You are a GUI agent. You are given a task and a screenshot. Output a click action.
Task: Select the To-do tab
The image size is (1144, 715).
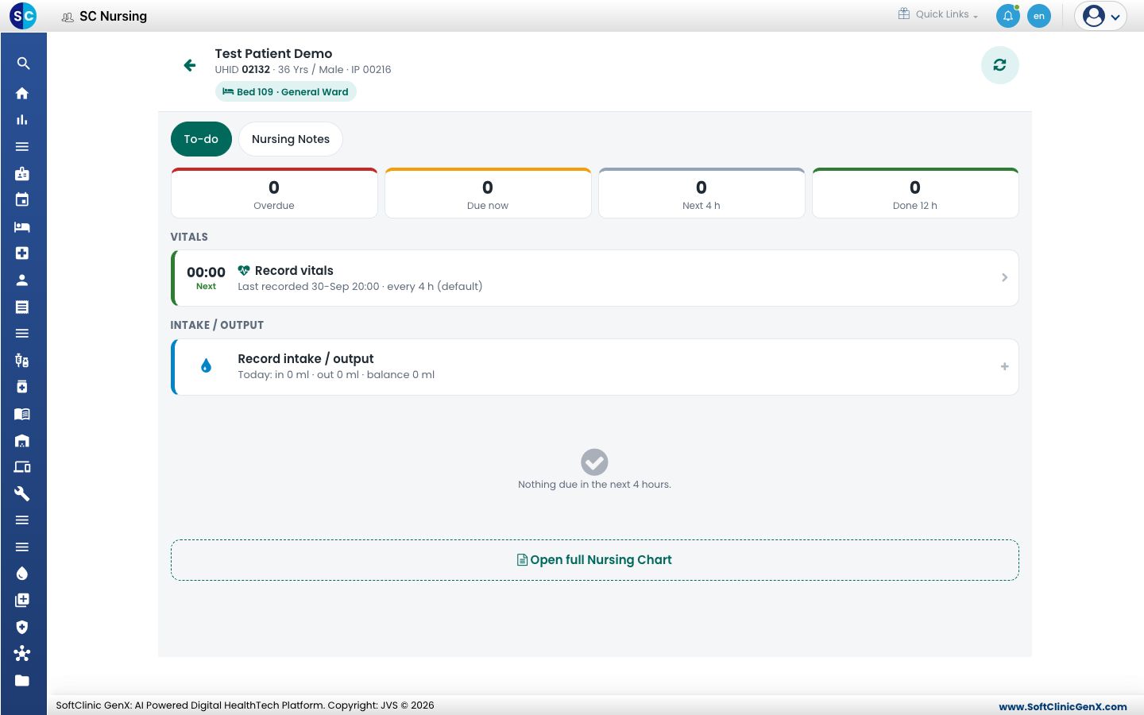click(x=201, y=139)
